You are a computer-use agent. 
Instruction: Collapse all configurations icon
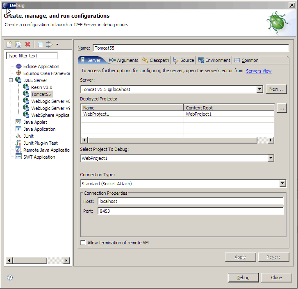coord(41,44)
